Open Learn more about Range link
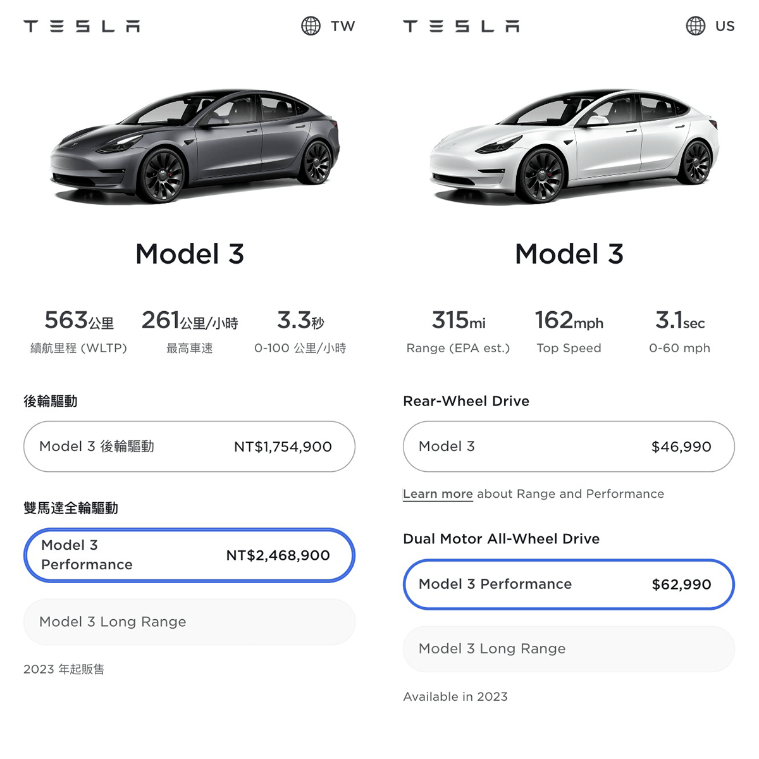The height and width of the screenshot is (759, 759). click(x=438, y=494)
